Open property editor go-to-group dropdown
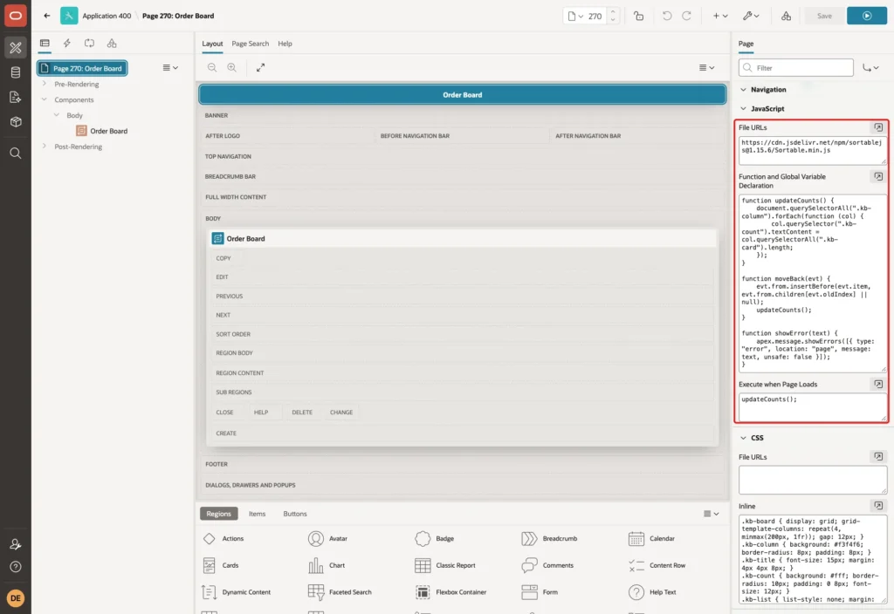Viewport: 894px width, 614px height. [x=870, y=68]
